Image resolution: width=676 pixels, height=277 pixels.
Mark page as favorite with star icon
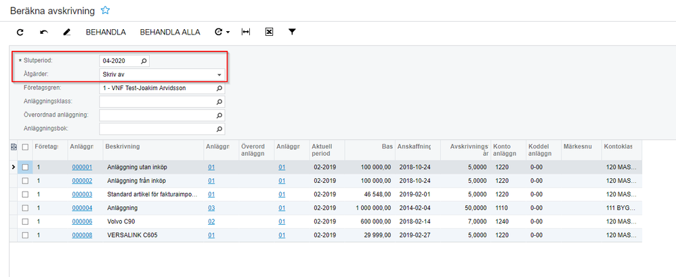pyautogui.click(x=105, y=10)
